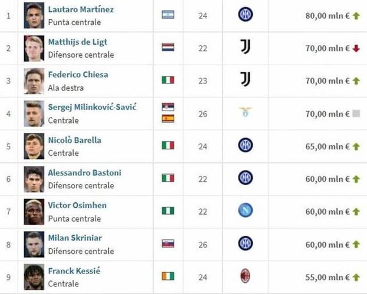The width and height of the screenshot is (367, 294).
Task: Click Netherlands flag in de Ligt row
Action: (x=168, y=47)
